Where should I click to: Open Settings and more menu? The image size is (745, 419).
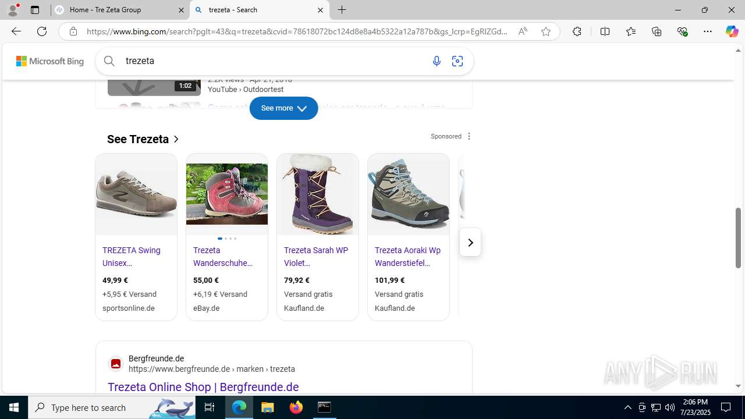click(708, 31)
